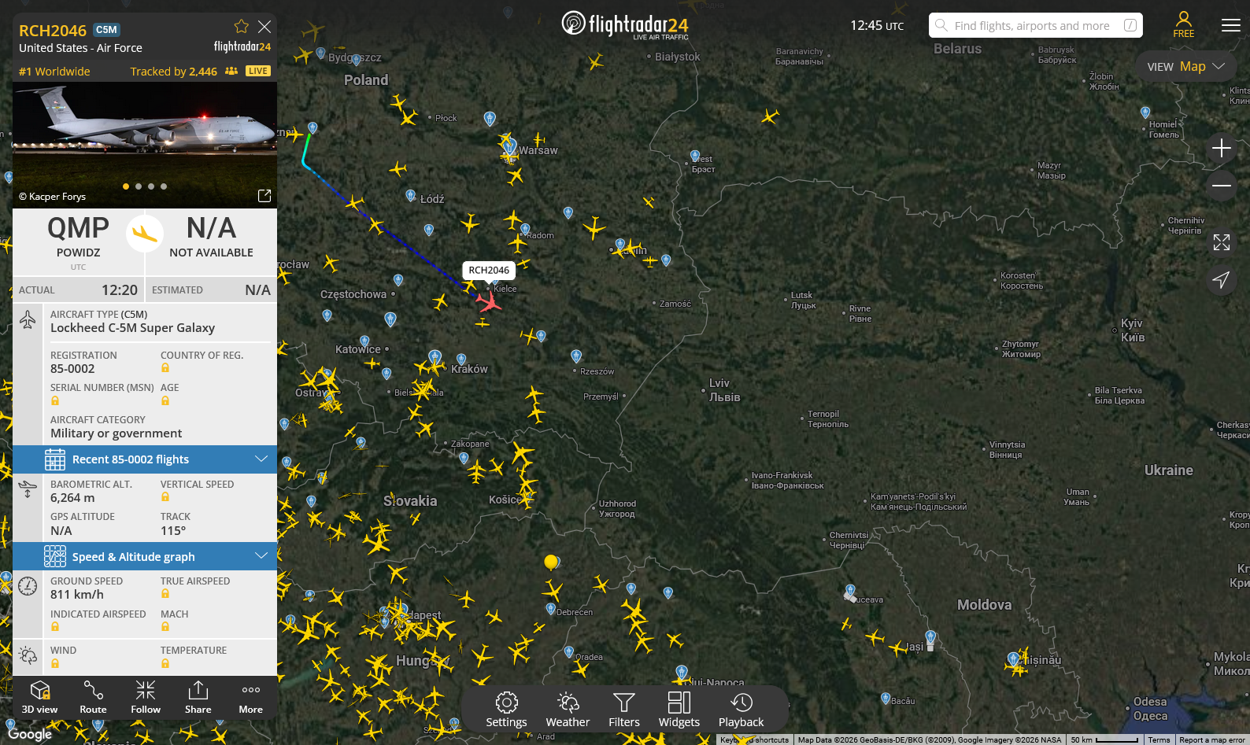Click the selected red RCH2046 aircraft on map

click(x=489, y=301)
